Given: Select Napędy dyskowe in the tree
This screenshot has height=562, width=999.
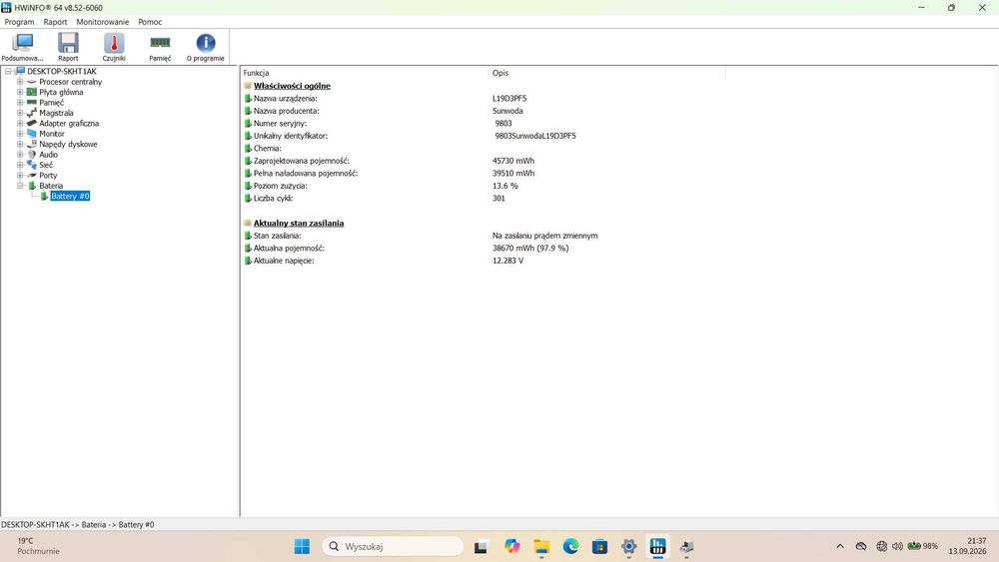Looking at the screenshot, I should [x=68, y=144].
